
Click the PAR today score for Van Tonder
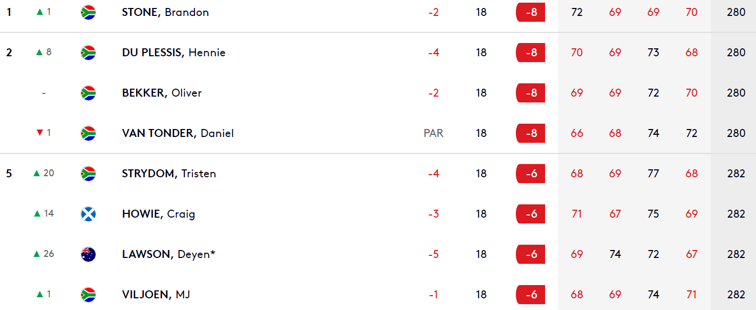click(434, 133)
